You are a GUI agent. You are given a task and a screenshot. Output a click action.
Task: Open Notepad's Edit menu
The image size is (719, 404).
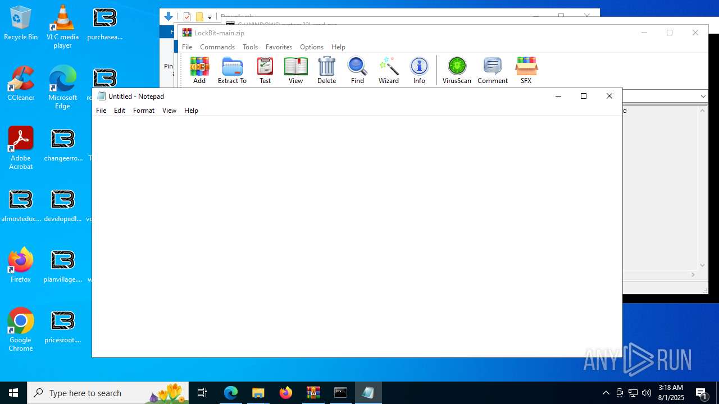(120, 111)
